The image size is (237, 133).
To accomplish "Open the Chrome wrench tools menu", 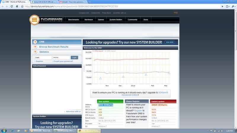I will point(233,6).
